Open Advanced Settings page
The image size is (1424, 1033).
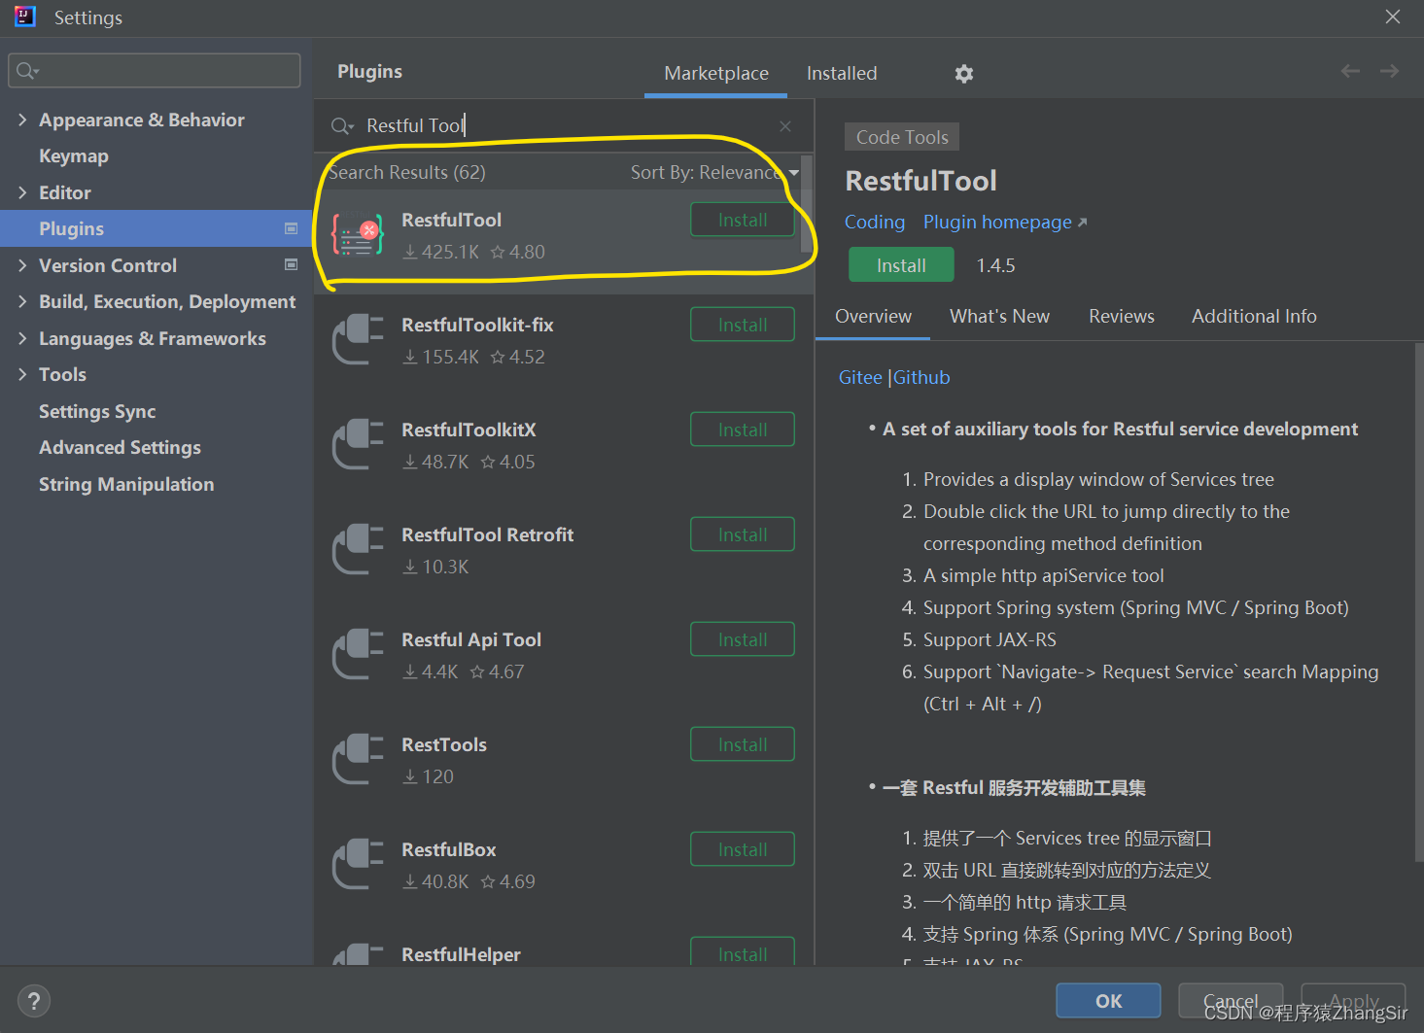(156, 447)
